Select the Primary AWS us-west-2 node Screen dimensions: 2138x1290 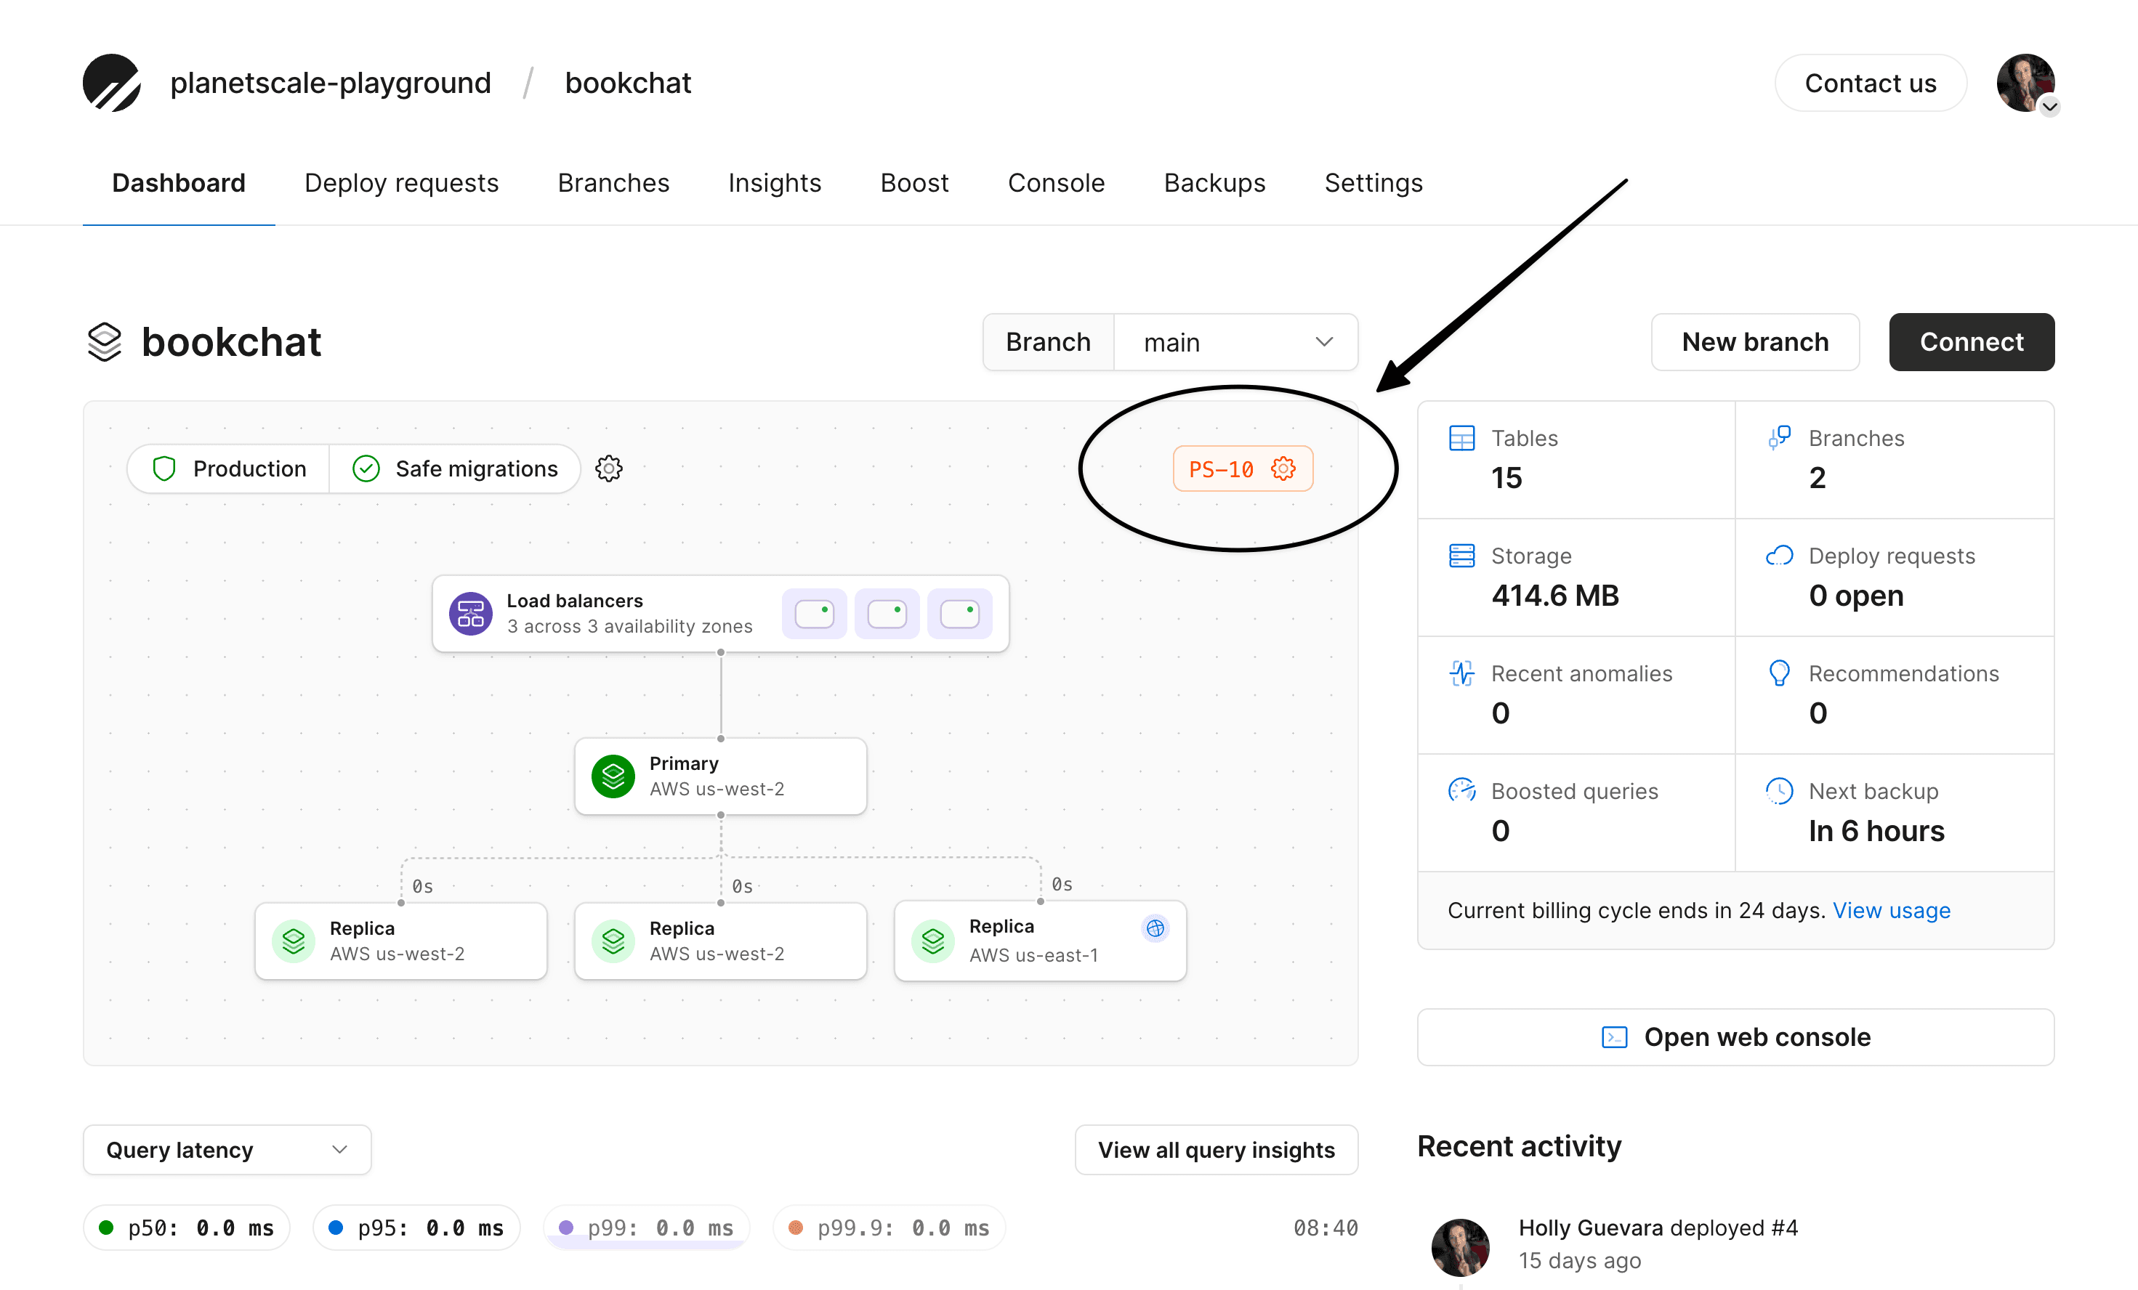click(x=720, y=776)
